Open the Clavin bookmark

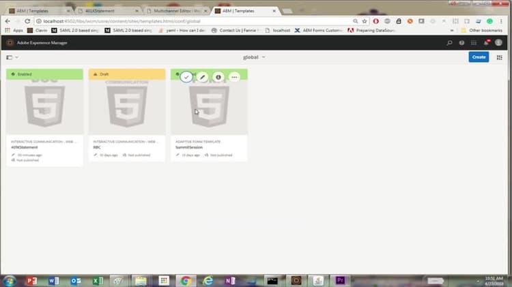[x=38, y=30]
